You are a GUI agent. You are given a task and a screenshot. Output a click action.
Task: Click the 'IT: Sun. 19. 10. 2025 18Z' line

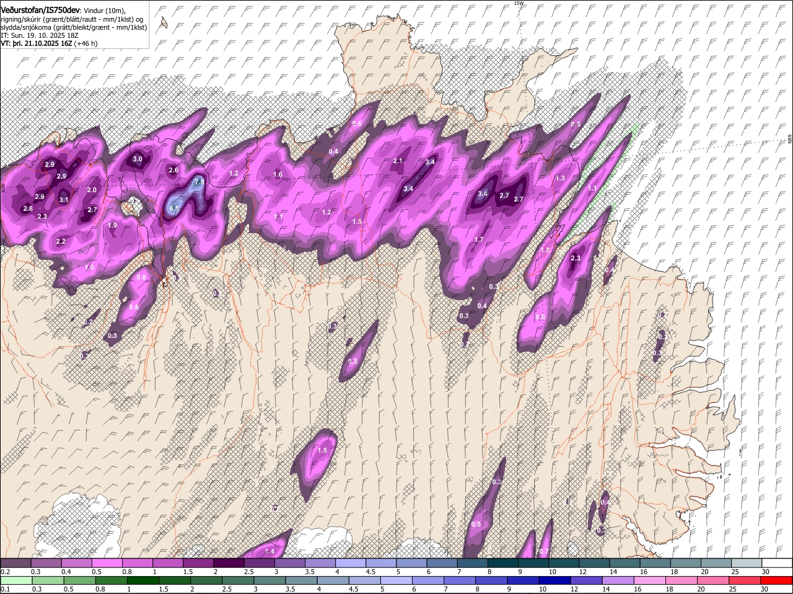(x=39, y=35)
